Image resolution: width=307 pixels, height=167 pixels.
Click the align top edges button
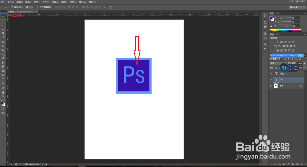click(57, 7)
